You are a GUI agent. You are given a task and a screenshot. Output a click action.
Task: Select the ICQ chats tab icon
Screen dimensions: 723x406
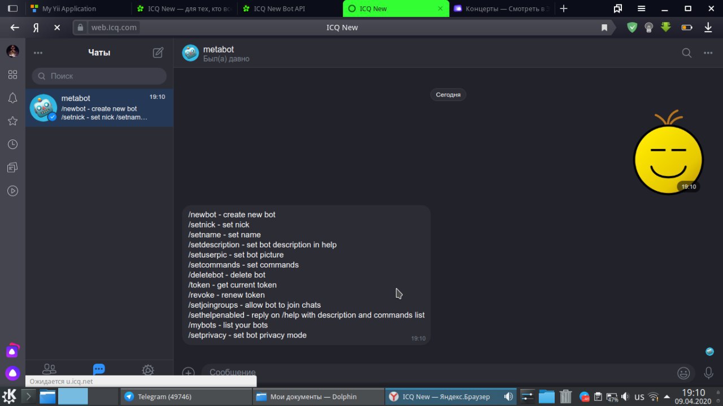[x=99, y=369]
